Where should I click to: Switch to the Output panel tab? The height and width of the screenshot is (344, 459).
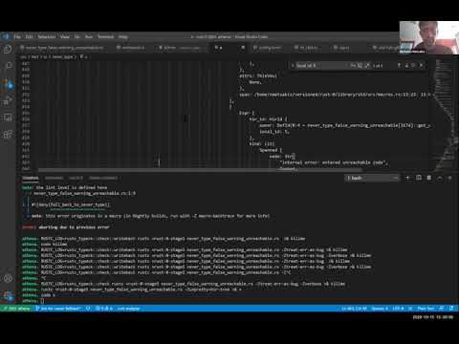pyautogui.click(x=76, y=178)
